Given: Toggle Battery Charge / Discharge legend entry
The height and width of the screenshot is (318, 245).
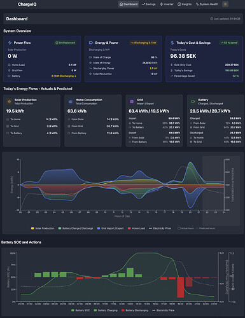Looking at the screenshot, I should coord(76,228).
